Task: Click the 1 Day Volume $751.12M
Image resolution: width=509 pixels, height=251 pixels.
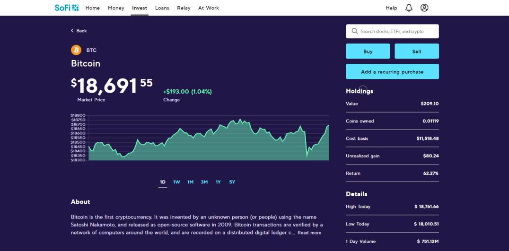Action: tap(428, 242)
